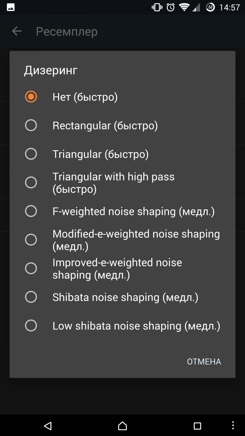Tap the battery 68 indicator icon

[x=210, y=7]
